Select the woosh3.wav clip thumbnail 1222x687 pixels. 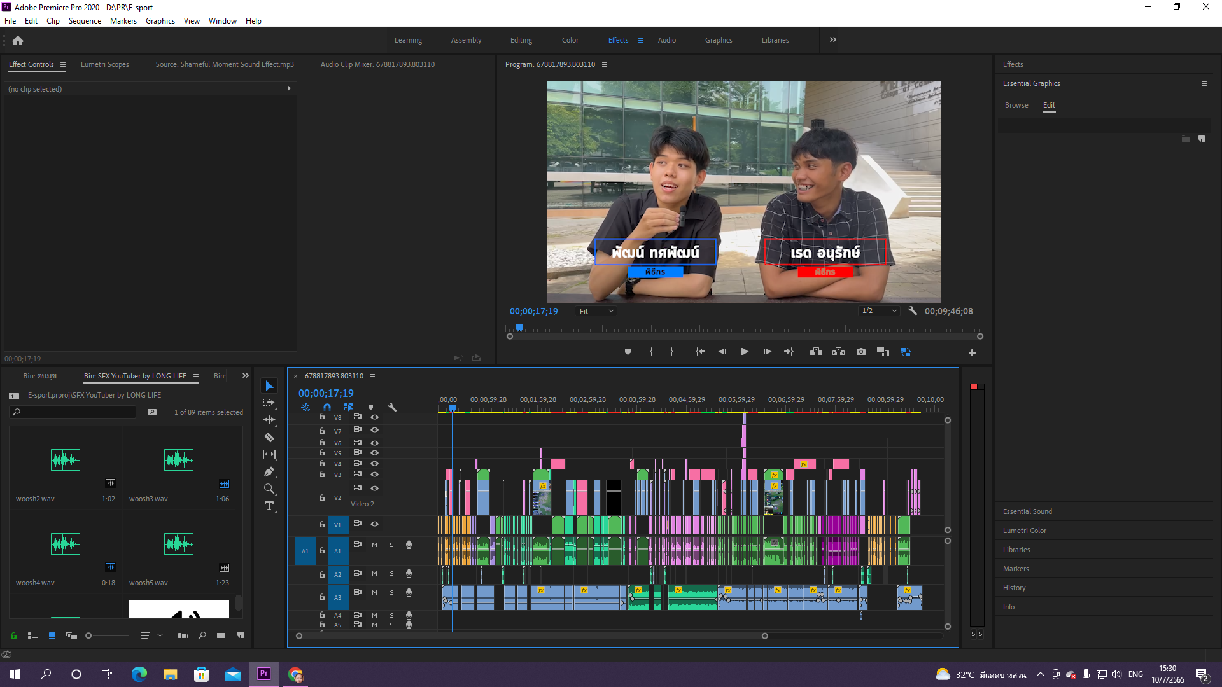pyautogui.click(x=179, y=460)
